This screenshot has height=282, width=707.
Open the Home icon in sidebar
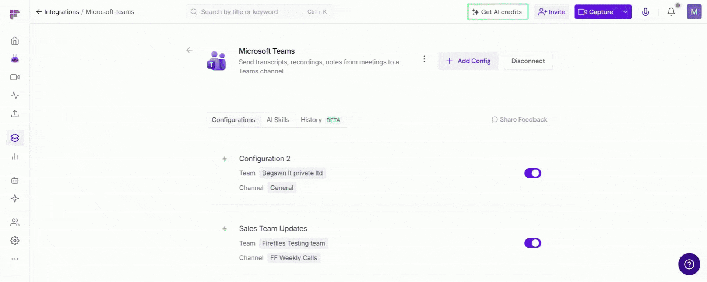pos(15,41)
